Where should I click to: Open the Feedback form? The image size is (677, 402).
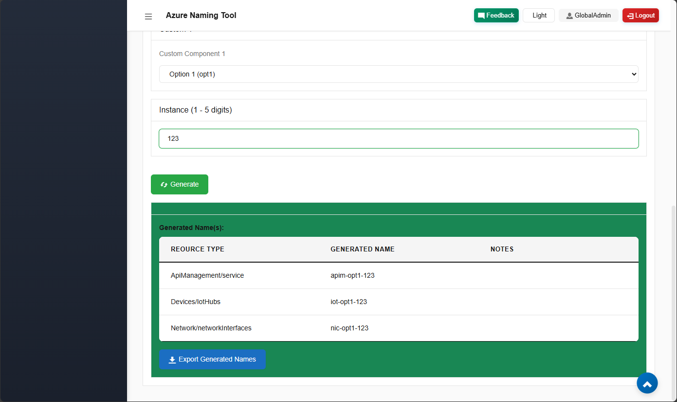click(x=496, y=16)
